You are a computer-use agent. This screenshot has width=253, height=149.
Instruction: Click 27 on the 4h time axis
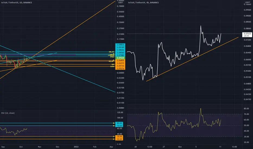point(164,147)
